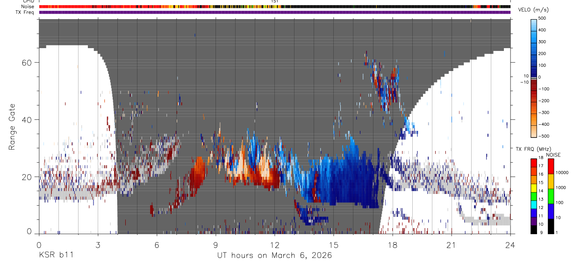Click velocity scale tick '-300'
The image size is (574, 265).
click(544, 112)
